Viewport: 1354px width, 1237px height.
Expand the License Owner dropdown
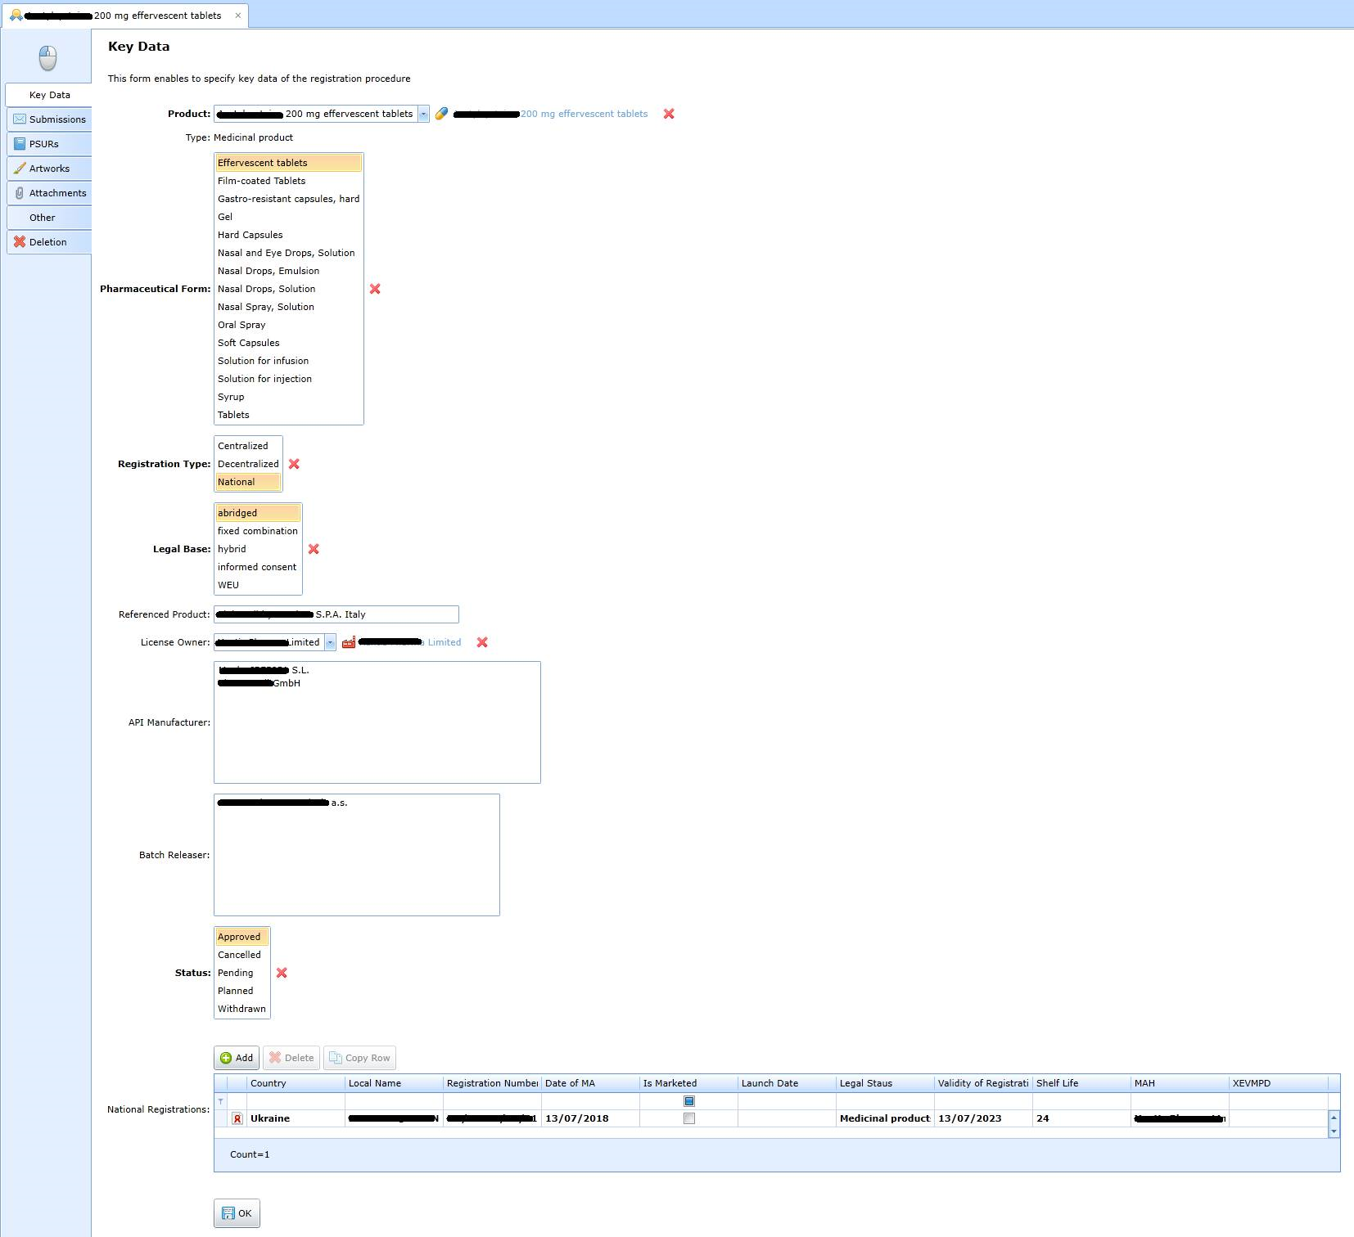coord(330,642)
